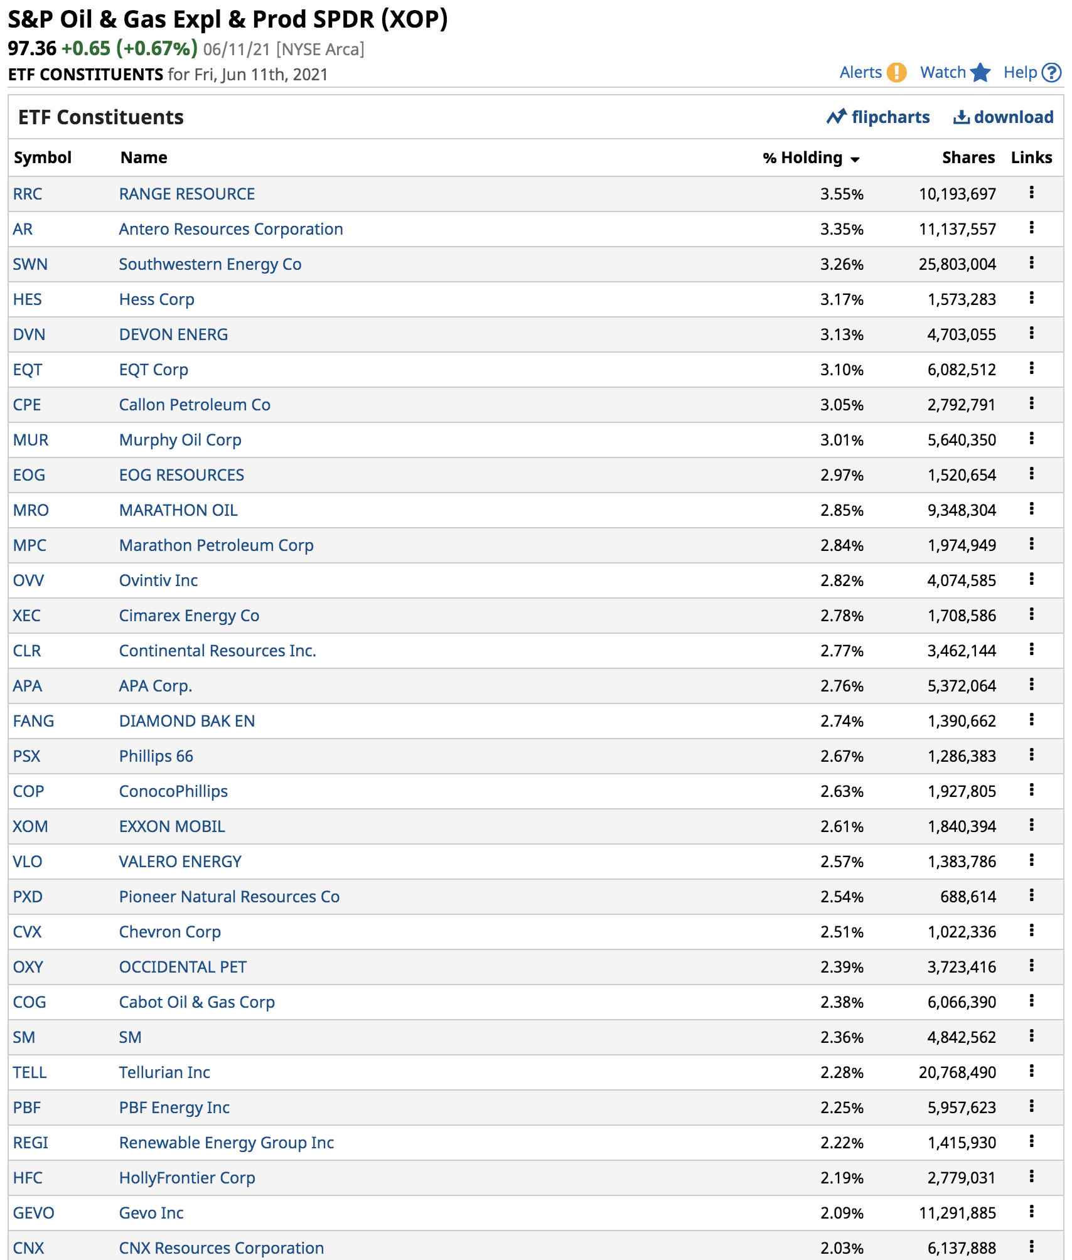
Task: Sort table by Name header
Action: 144,157
